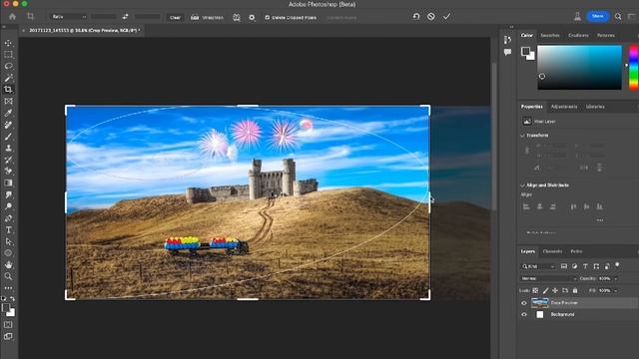Toggle lock position
The image size is (639, 359).
pos(555,290)
